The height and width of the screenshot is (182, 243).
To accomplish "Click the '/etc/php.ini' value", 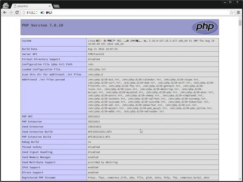I will [x=97, y=70].
